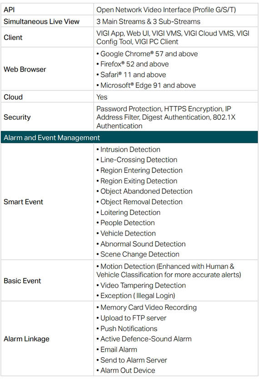Click the Alarm and Event Management header
This screenshot has height=380, width=259.
129,137
